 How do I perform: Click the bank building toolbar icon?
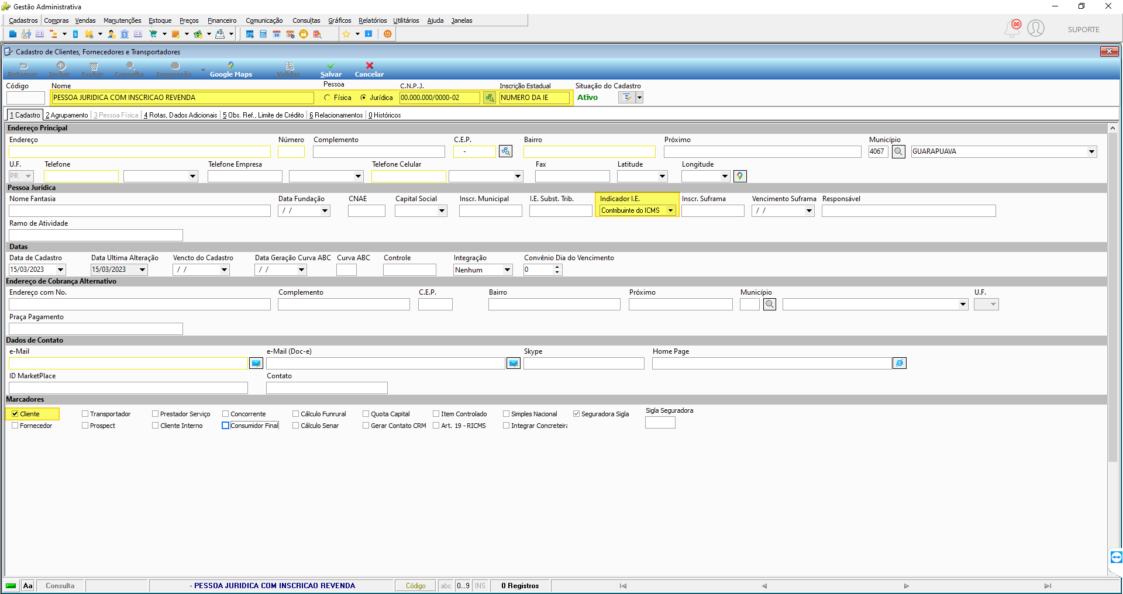[x=125, y=34]
